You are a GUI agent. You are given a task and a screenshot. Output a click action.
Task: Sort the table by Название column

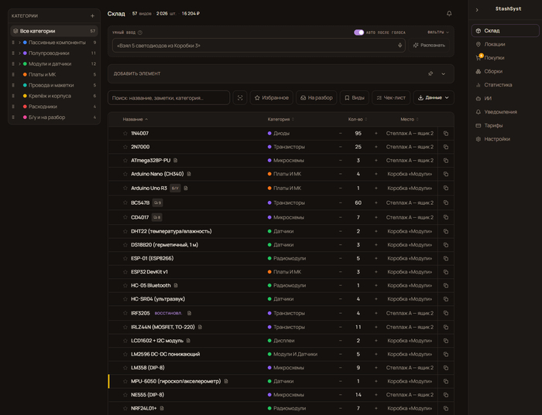point(135,119)
